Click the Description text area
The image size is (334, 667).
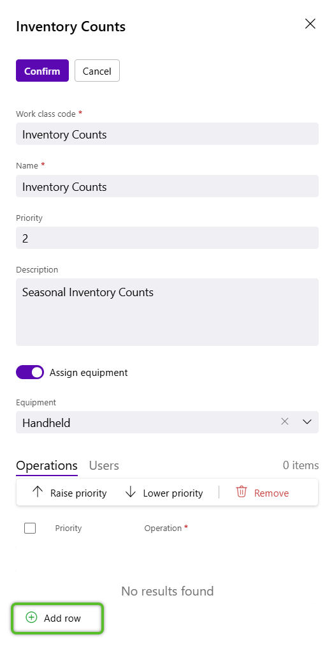[x=167, y=312]
